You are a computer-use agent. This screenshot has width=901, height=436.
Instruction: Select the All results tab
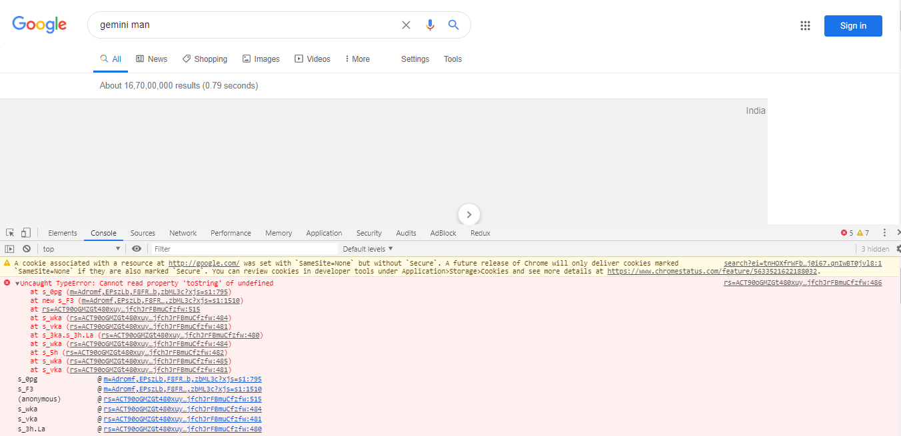(x=111, y=59)
